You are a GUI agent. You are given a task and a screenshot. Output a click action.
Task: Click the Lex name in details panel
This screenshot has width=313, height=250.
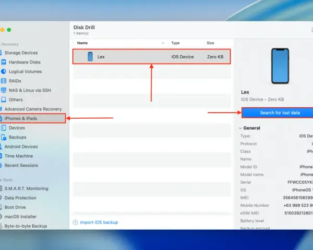click(245, 92)
